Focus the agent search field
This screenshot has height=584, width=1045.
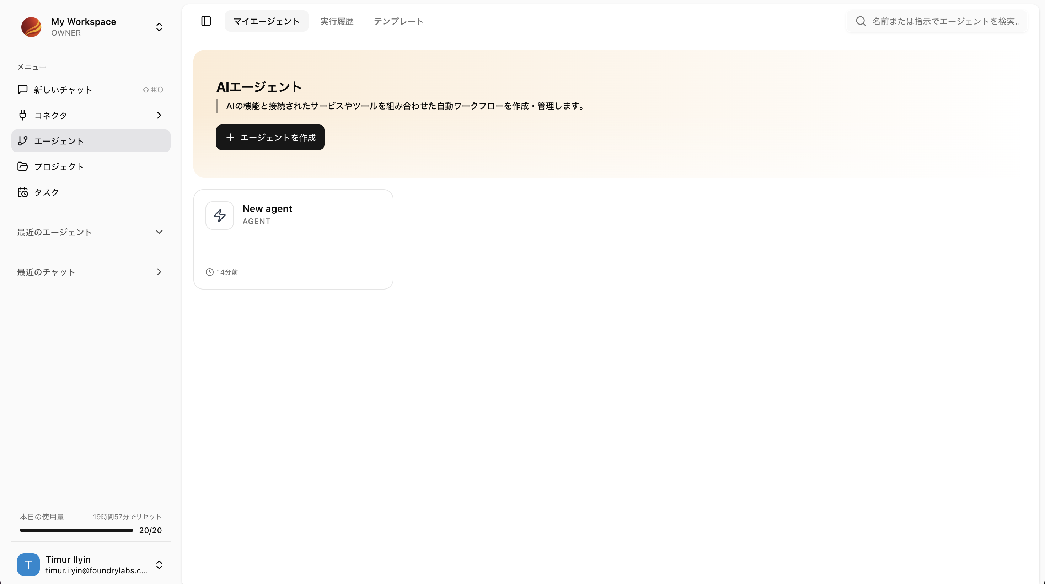coord(936,21)
